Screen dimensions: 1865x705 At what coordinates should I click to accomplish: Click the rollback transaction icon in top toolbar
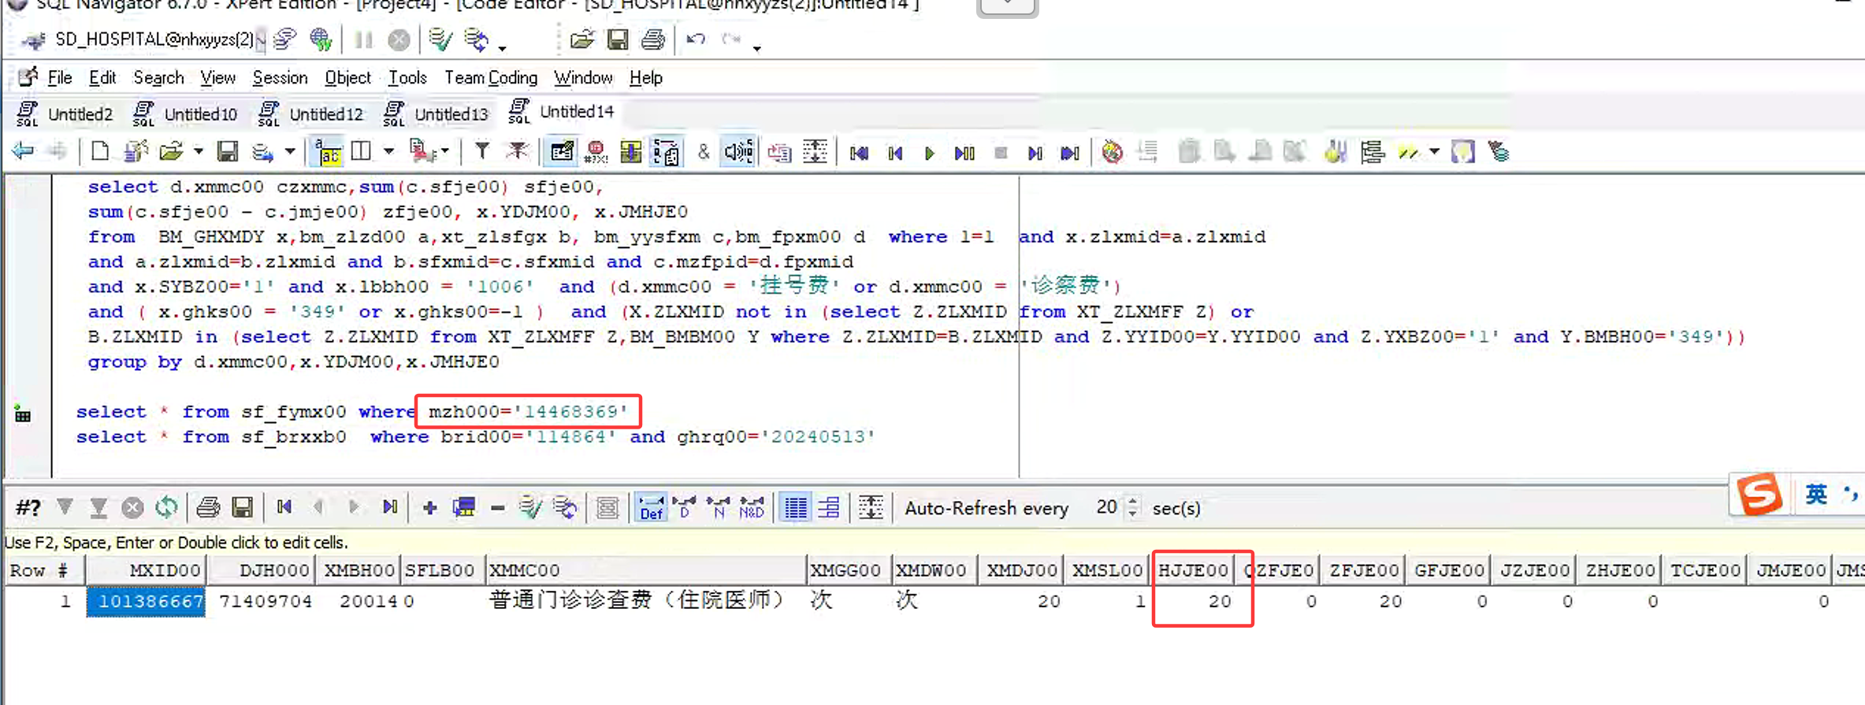point(476,39)
